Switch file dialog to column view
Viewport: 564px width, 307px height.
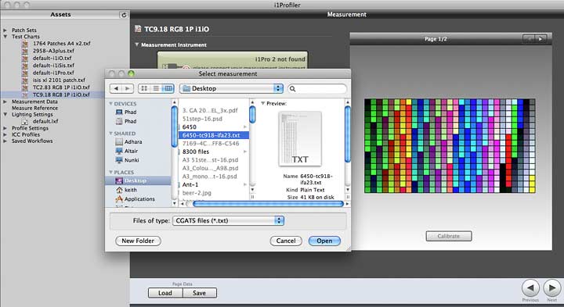(168, 88)
